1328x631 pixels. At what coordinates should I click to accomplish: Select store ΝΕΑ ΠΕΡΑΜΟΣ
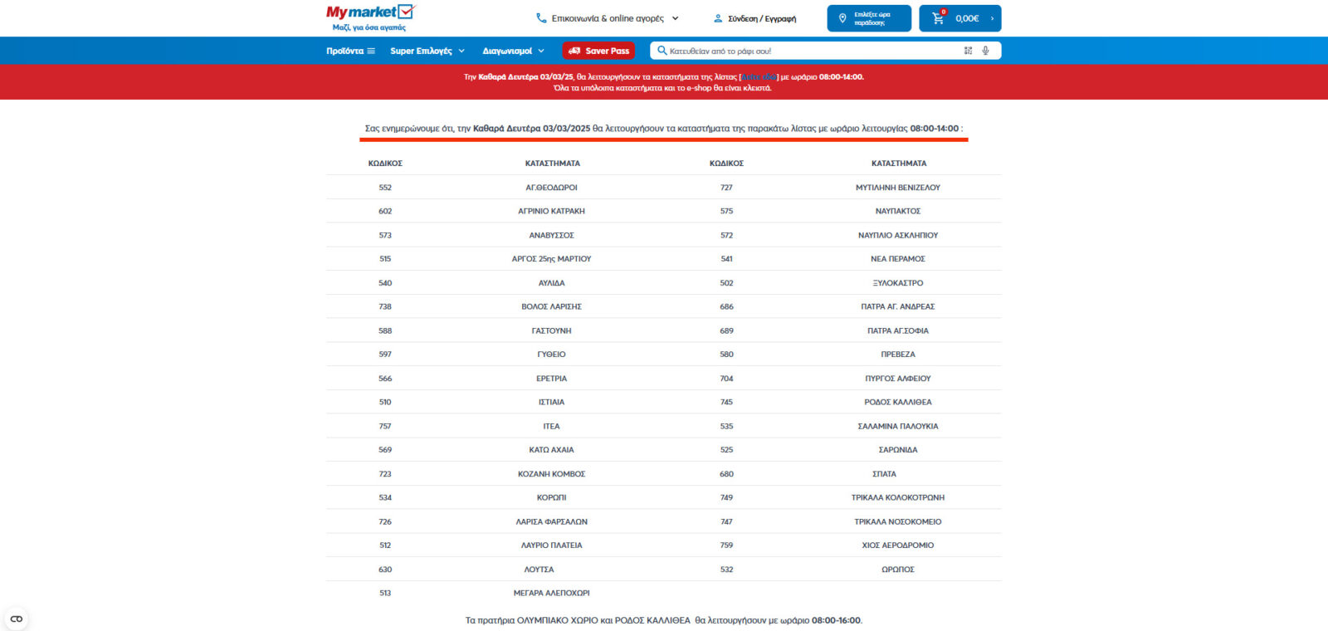898,259
